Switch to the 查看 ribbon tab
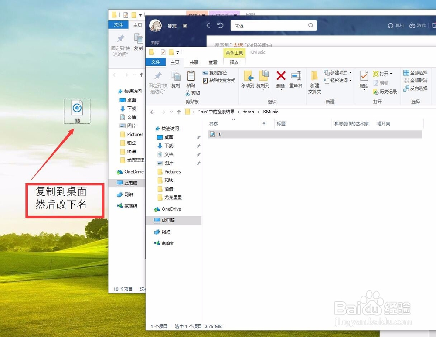436x337 pixels. pyautogui.click(x=212, y=62)
